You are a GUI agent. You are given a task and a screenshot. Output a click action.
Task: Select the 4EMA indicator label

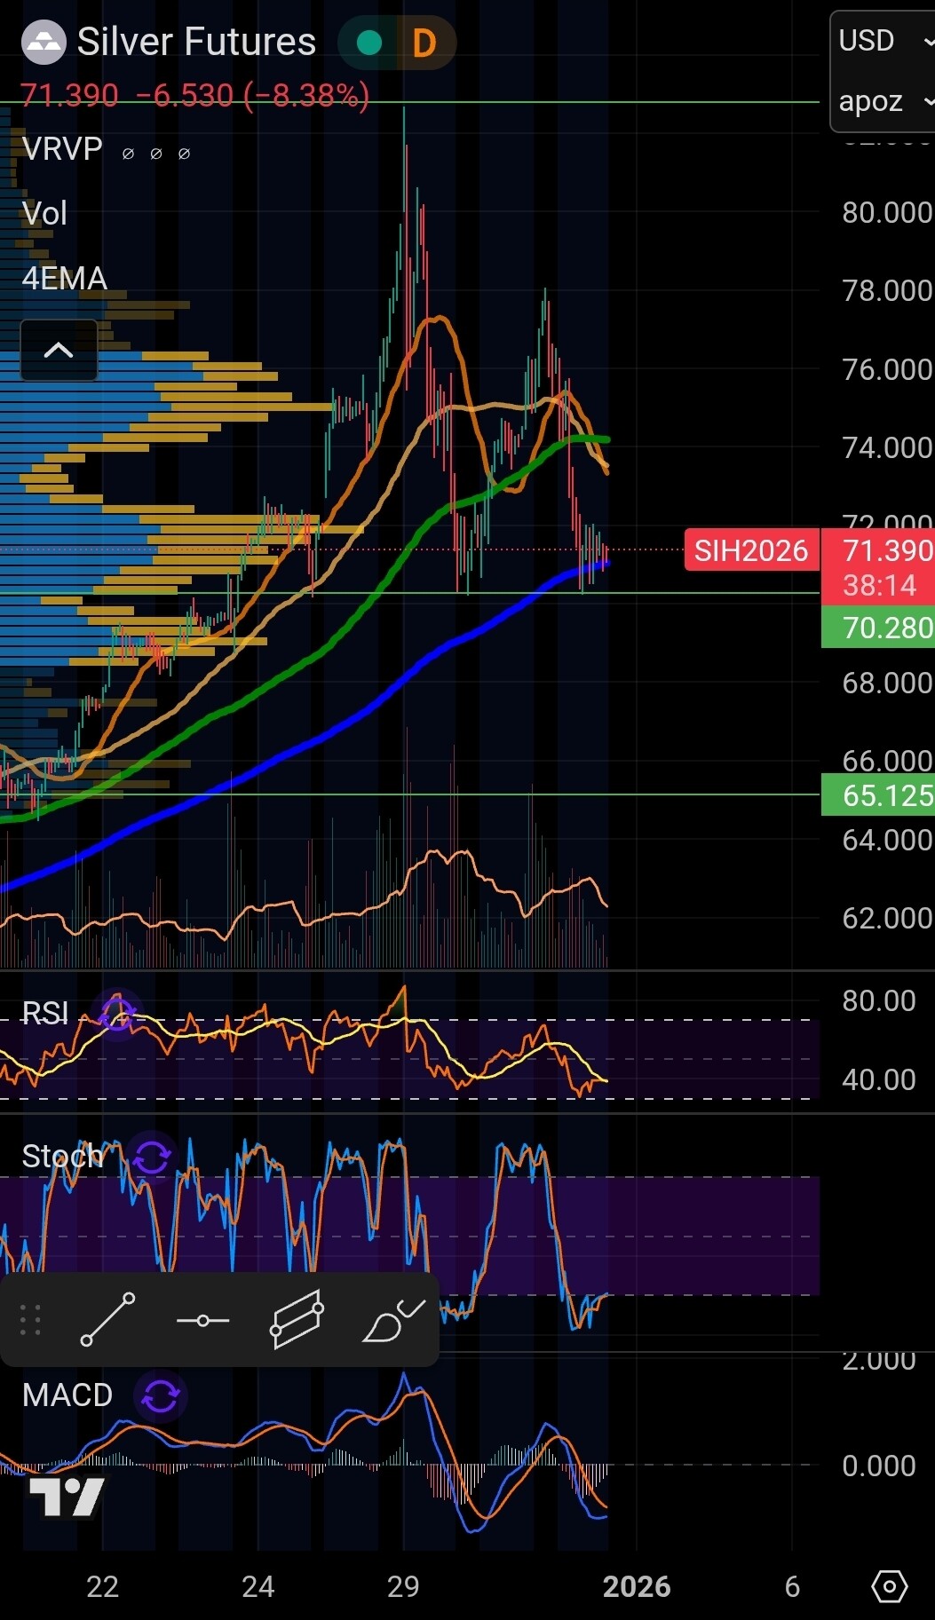tap(64, 279)
